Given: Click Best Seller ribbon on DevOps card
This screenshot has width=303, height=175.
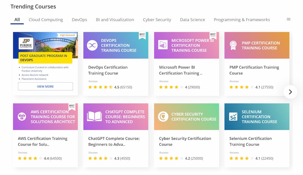Looking at the screenshot, I should coord(142,36).
